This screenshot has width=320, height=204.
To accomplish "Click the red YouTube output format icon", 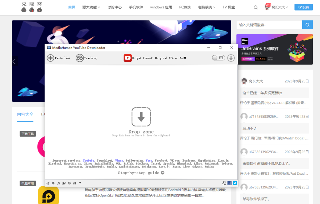I will [x=127, y=58].
